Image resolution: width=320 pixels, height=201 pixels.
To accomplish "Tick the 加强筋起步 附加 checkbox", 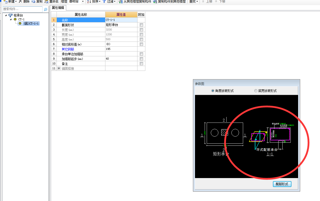I will (x=141, y=59).
